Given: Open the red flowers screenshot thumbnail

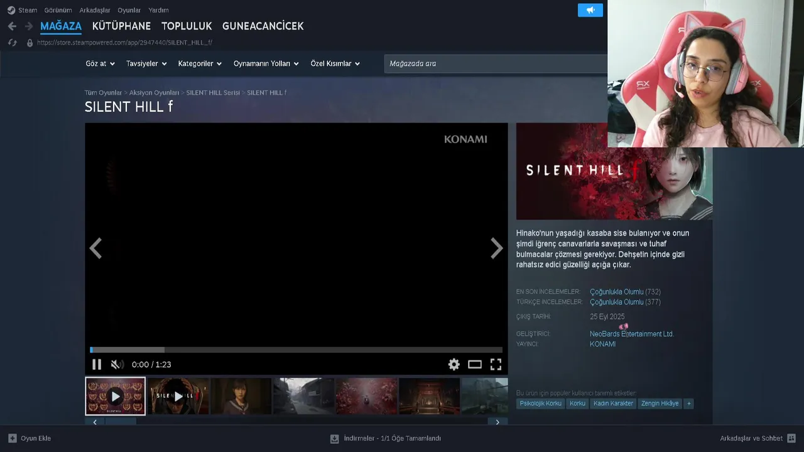Looking at the screenshot, I should coord(366,396).
